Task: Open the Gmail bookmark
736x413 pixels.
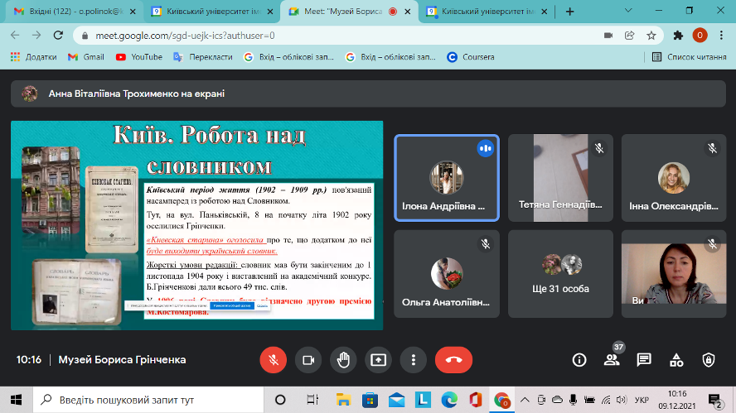Action: pyautogui.click(x=86, y=57)
